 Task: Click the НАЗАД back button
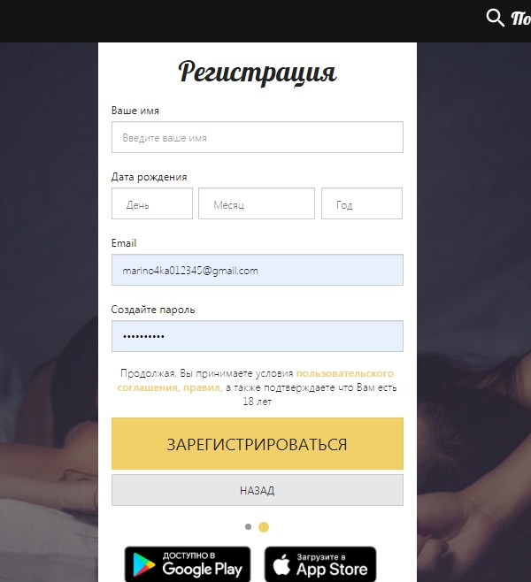tap(258, 490)
